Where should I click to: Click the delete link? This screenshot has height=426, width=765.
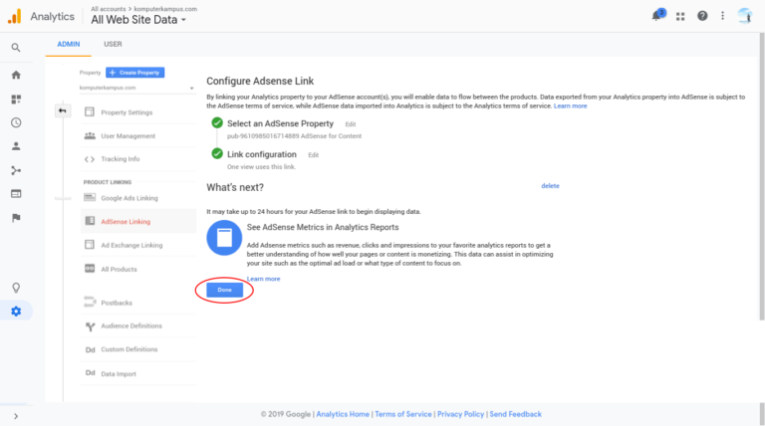[550, 186]
